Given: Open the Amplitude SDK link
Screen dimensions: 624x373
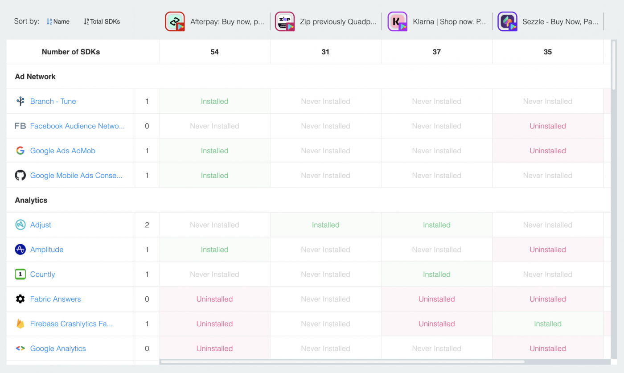Looking at the screenshot, I should 47,250.
